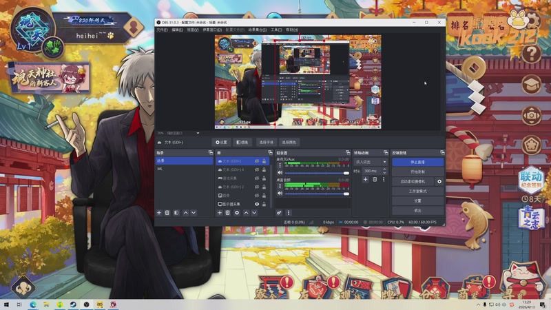This screenshot has height=310, width=551.
Task: Enable 工作室模式 studio mode button
Action: (417, 192)
